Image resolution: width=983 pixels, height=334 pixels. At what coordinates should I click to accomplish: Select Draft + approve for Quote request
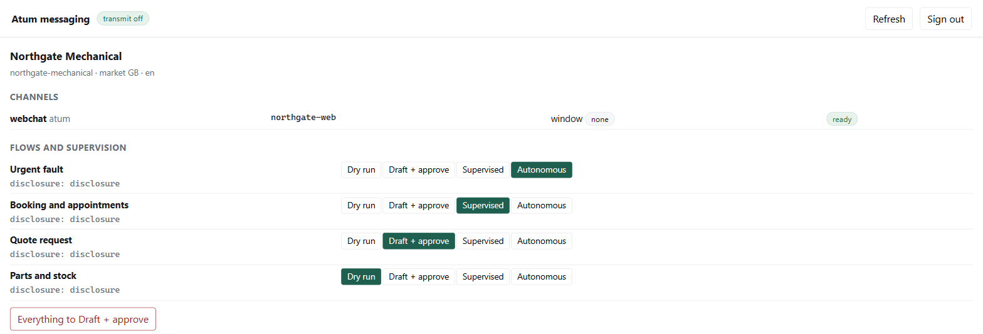click(x=419, y=241)
